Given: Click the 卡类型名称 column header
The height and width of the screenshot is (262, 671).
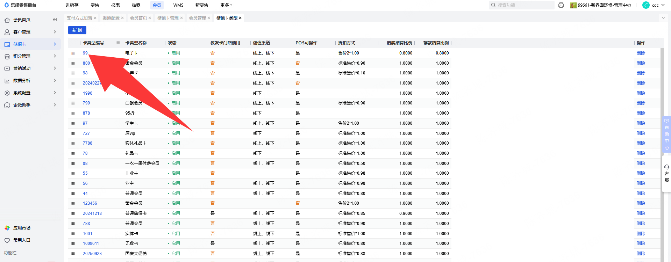Looking at the screenshot, I should [x=136, y=43].
